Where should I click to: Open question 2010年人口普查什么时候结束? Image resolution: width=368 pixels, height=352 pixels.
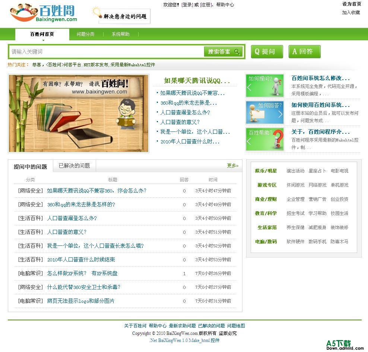[x=81, y=260]
